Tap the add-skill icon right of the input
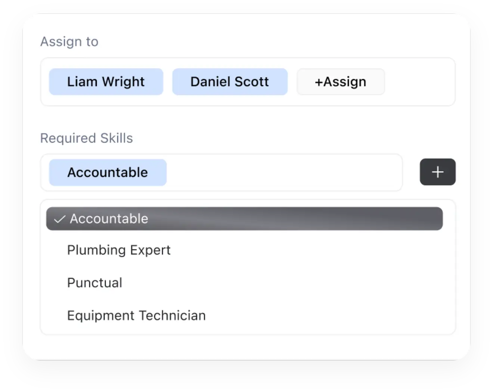Screen dimensions: 493x392 [437, 172]
